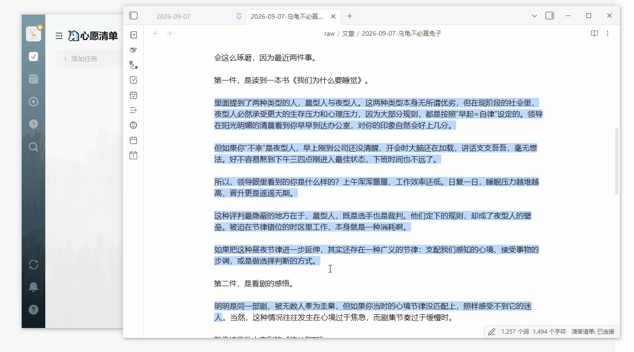The height and width of the screenshot is (352, 634).
Task: Open the deer avatar in 滴答清单 window
Action: click(x=33, y=34)
